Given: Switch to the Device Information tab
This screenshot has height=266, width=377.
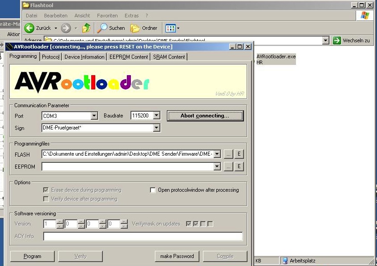Looking at the screenshot, I should tap(84, 57).
